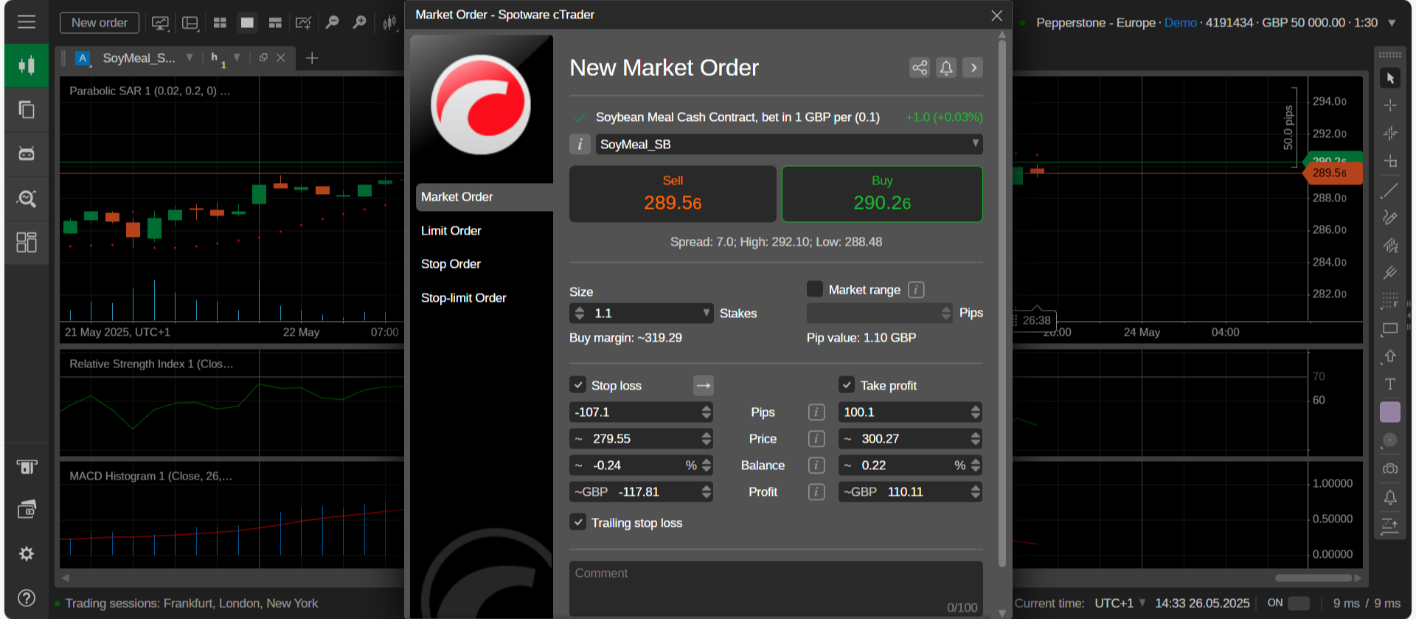Image resolution: width=1416 pixels, height=619 pixels.
Task: Open the Size stakes dropdown
Action: click(x=706, y=314)
